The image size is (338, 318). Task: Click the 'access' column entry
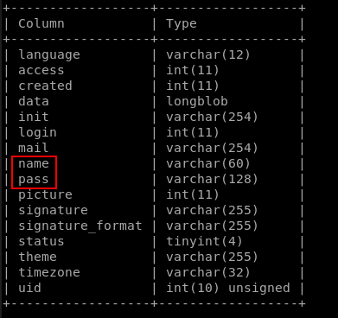41,70
